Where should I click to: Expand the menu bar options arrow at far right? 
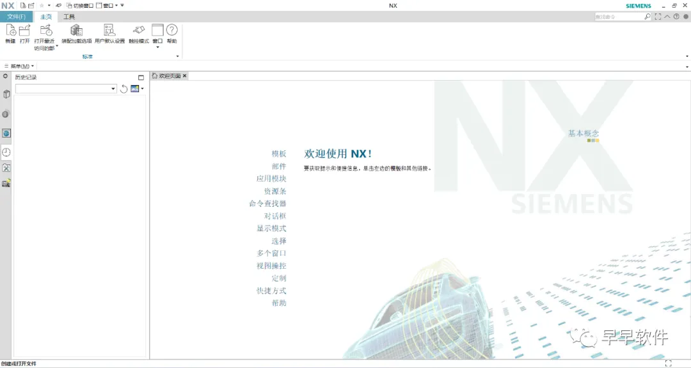pyautogui.click(x=687, y=67)
